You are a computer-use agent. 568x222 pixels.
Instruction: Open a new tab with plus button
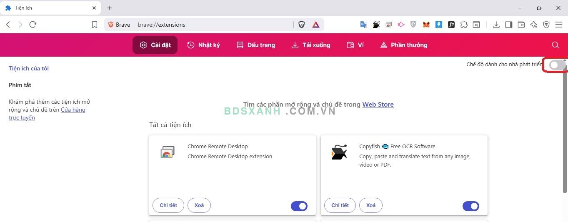(110, 8)
